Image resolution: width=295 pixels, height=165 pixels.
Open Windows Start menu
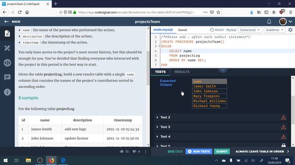(x=6, y=160)
